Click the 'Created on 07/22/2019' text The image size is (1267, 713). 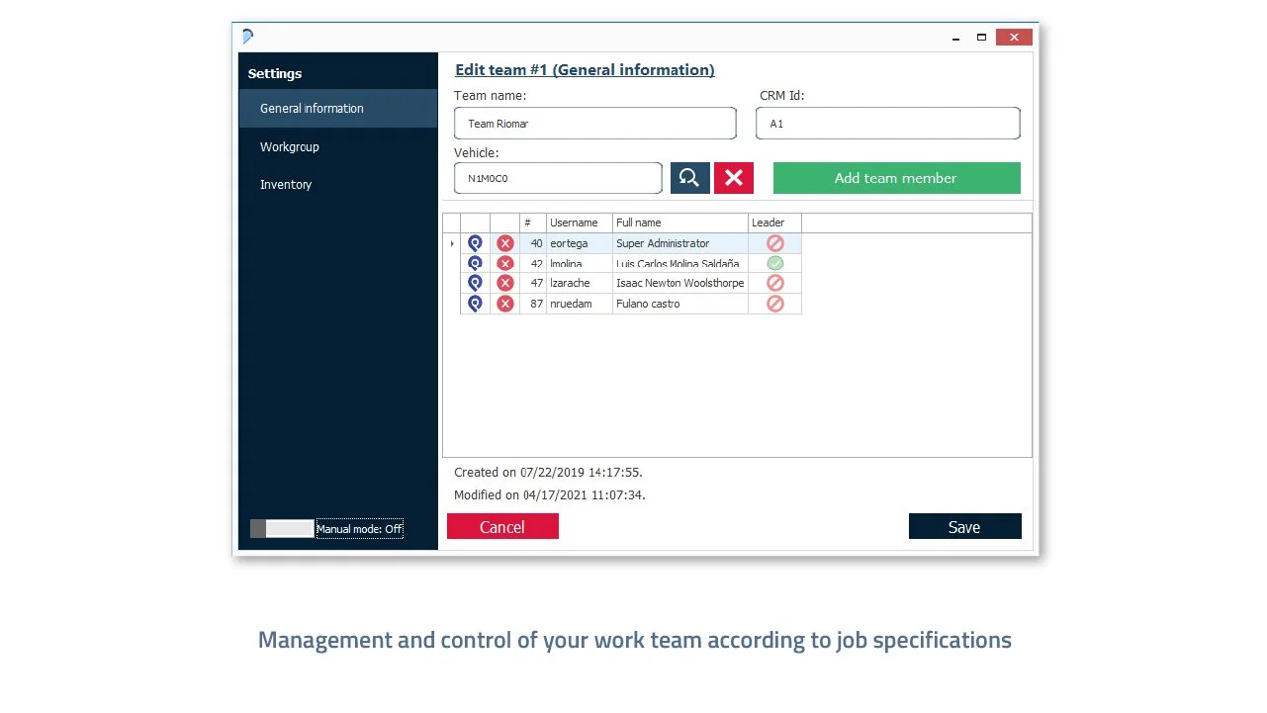pos(548,473)
